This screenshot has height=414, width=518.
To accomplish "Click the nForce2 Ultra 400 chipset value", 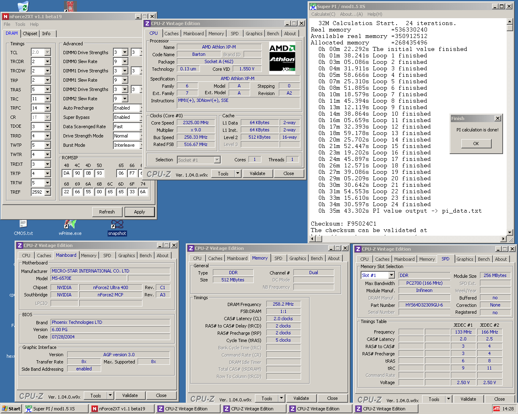I will (110, 287).
